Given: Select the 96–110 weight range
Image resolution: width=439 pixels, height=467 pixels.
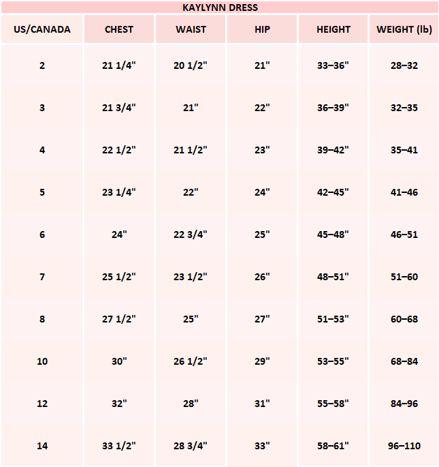Looking at the screenshot, I should pos(404,446).
